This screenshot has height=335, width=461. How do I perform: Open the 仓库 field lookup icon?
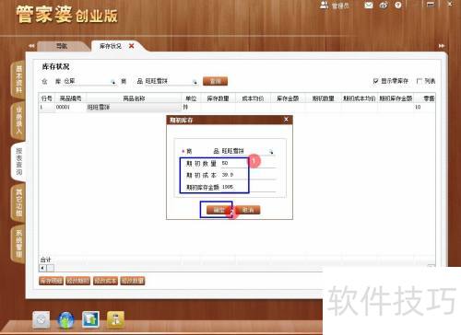(x=113, y=82)
